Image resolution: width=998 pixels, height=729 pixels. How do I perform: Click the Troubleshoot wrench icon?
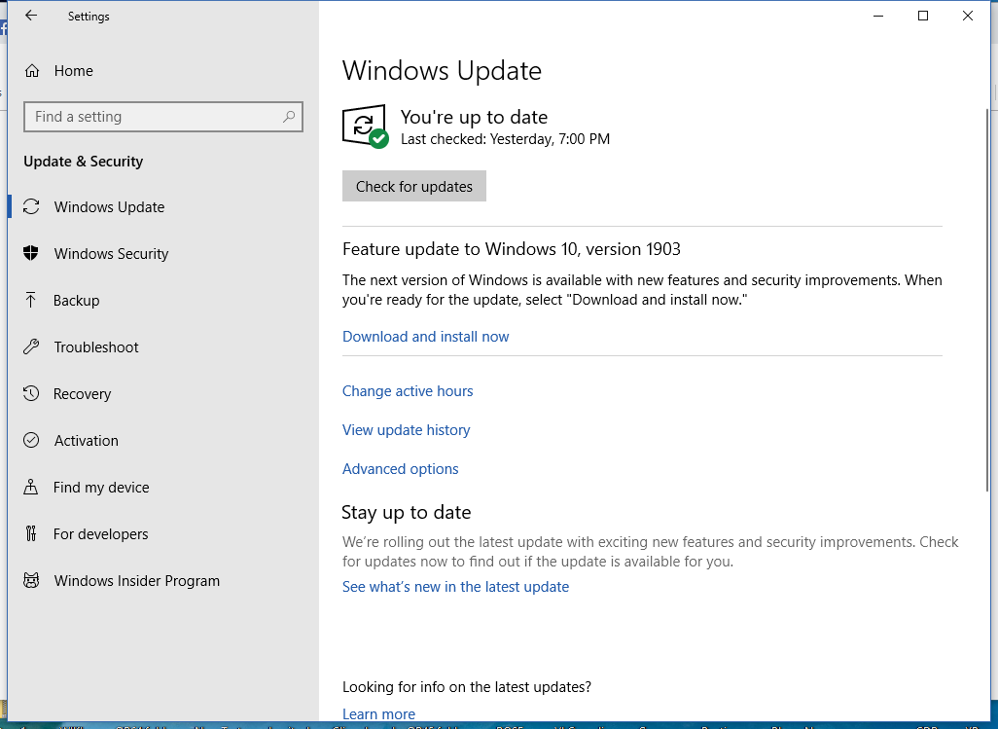tap(31, 347)
